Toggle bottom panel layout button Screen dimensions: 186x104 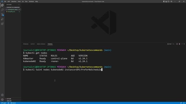[x=166, y=1]
